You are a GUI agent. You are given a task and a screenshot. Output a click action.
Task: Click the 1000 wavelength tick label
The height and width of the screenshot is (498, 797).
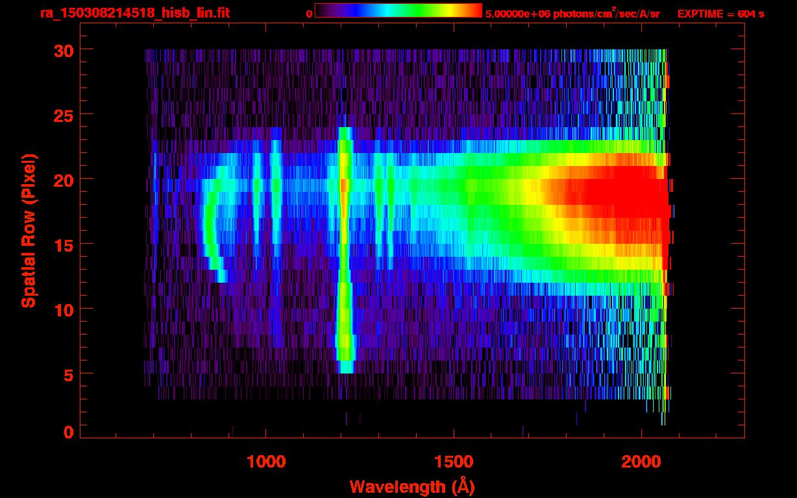tap(266, 461)
